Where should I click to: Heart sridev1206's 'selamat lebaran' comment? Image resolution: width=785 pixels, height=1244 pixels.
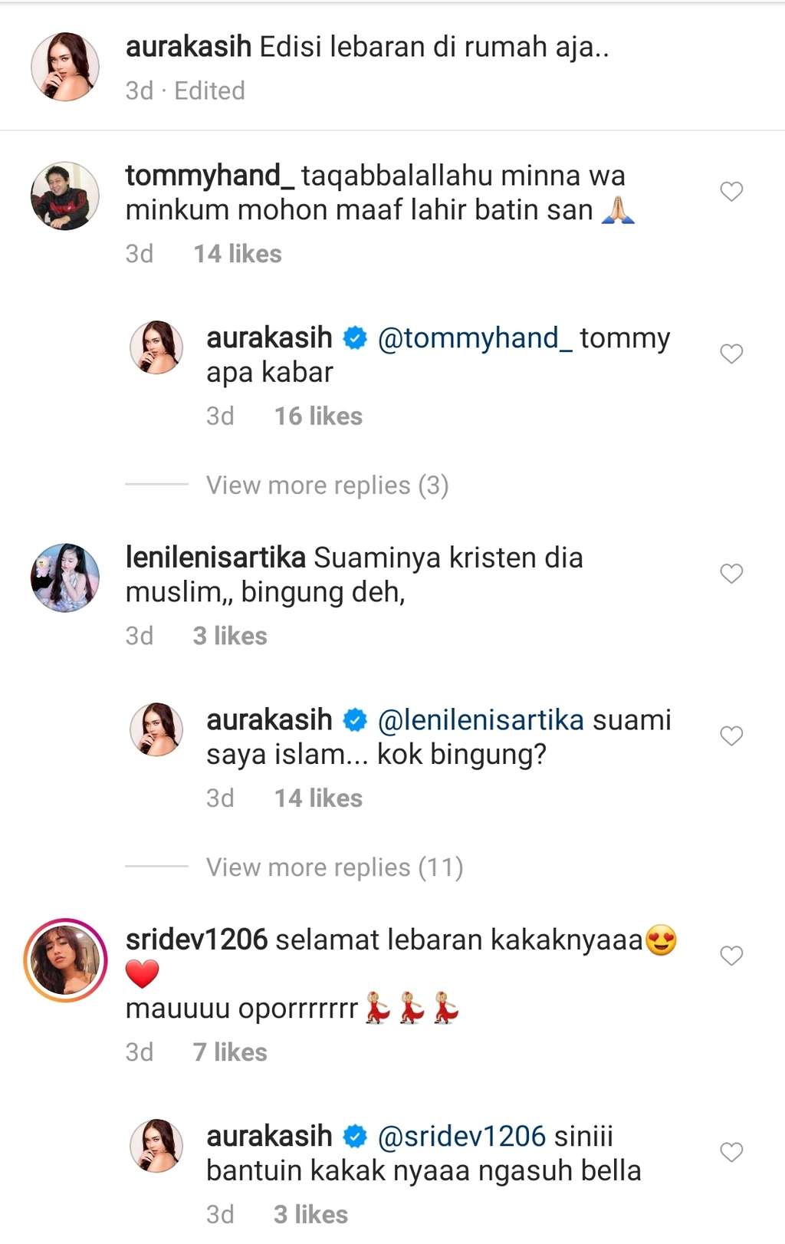tap(731, 955)
